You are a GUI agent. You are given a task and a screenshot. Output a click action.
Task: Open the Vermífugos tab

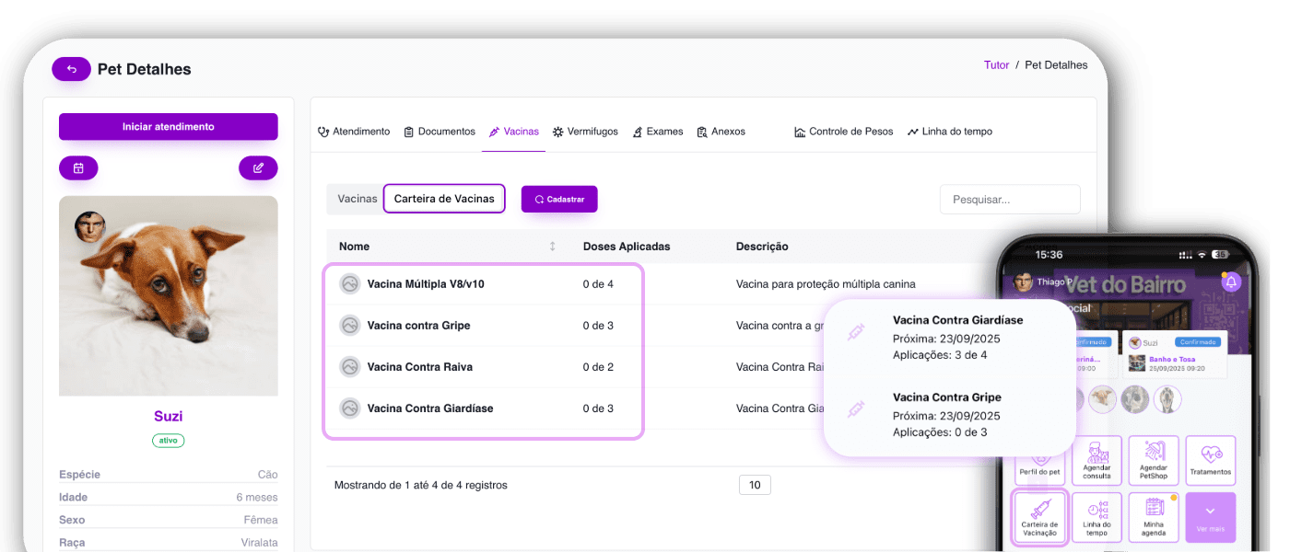pos(585,132)
